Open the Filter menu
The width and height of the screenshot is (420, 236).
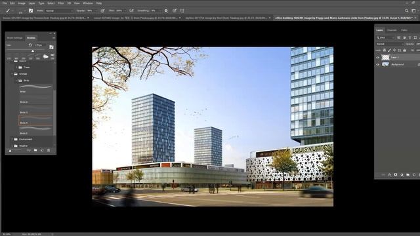coord(61,3)
